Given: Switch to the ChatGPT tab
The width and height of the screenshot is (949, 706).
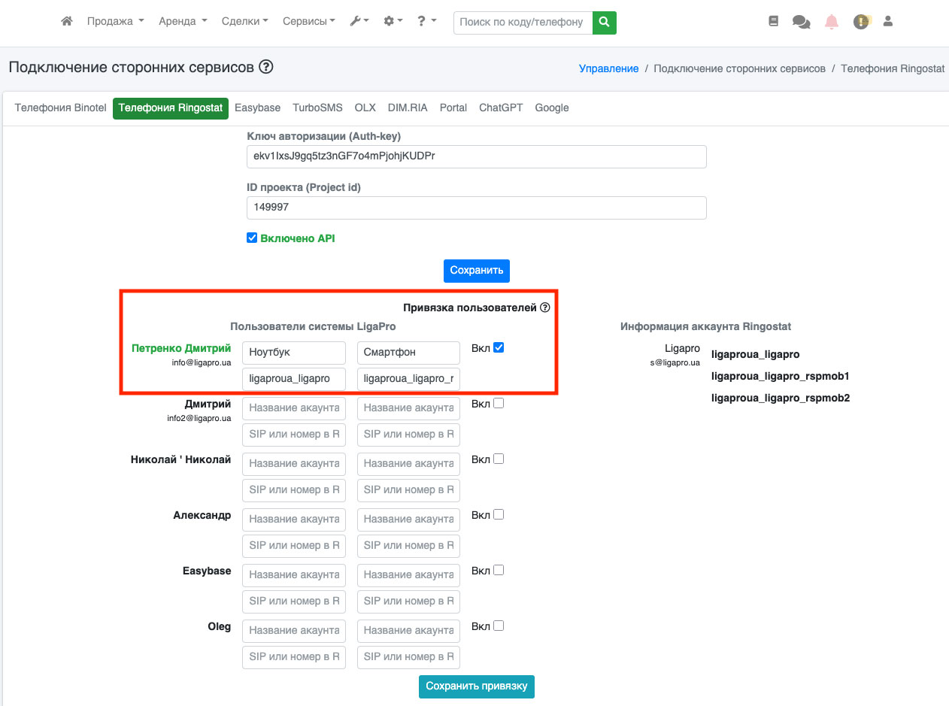Looking at the screenshot, I should (501, 108).
